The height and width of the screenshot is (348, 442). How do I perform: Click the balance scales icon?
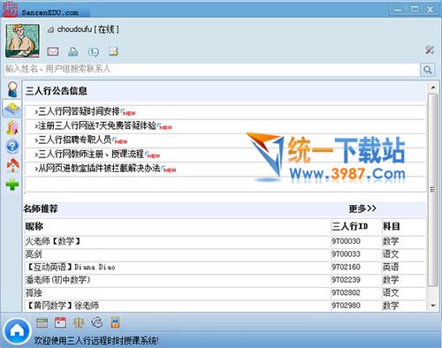79,322
